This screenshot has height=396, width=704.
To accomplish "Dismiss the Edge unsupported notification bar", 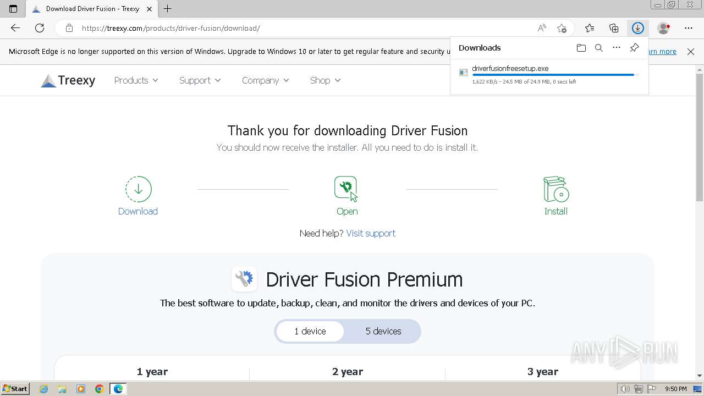I will coord(691,52).
